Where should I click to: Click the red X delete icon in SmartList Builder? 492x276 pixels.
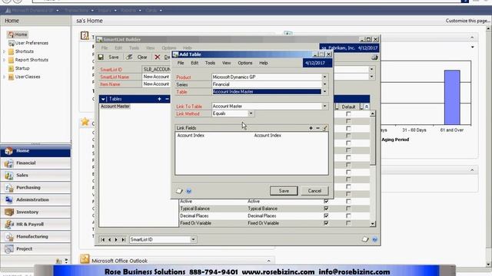click(x=157, y=57)
